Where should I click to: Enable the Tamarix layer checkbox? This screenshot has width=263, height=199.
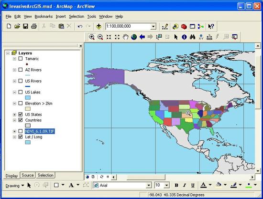tap(21, 59)
